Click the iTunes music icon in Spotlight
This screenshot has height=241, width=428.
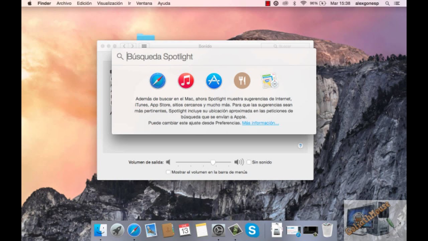[186, 81]
